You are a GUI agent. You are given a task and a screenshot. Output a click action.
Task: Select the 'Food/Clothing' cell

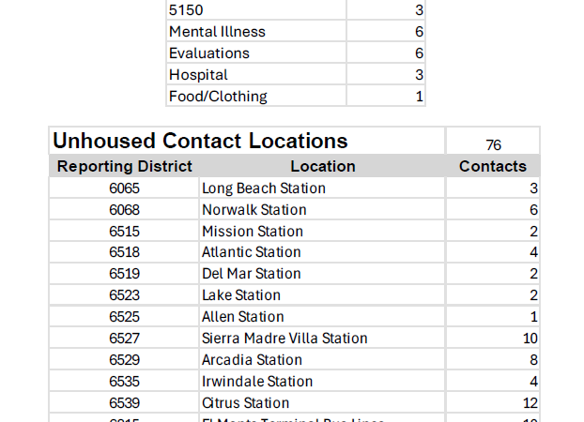point(218,97)
